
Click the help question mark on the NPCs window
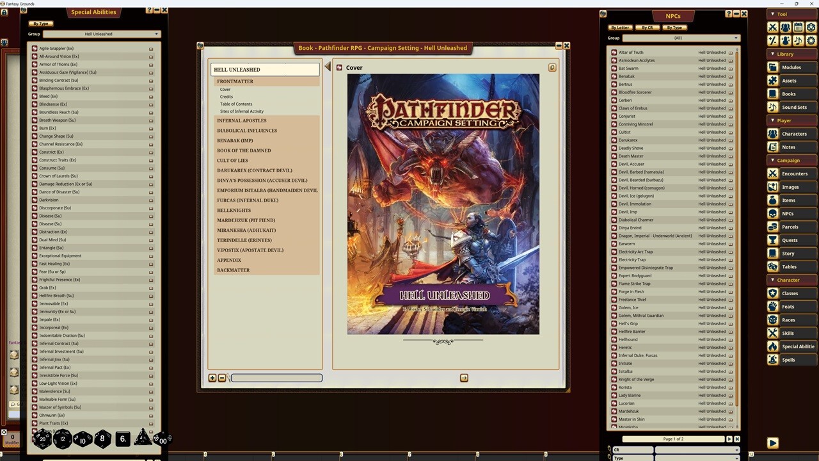[x=729, y=13]
